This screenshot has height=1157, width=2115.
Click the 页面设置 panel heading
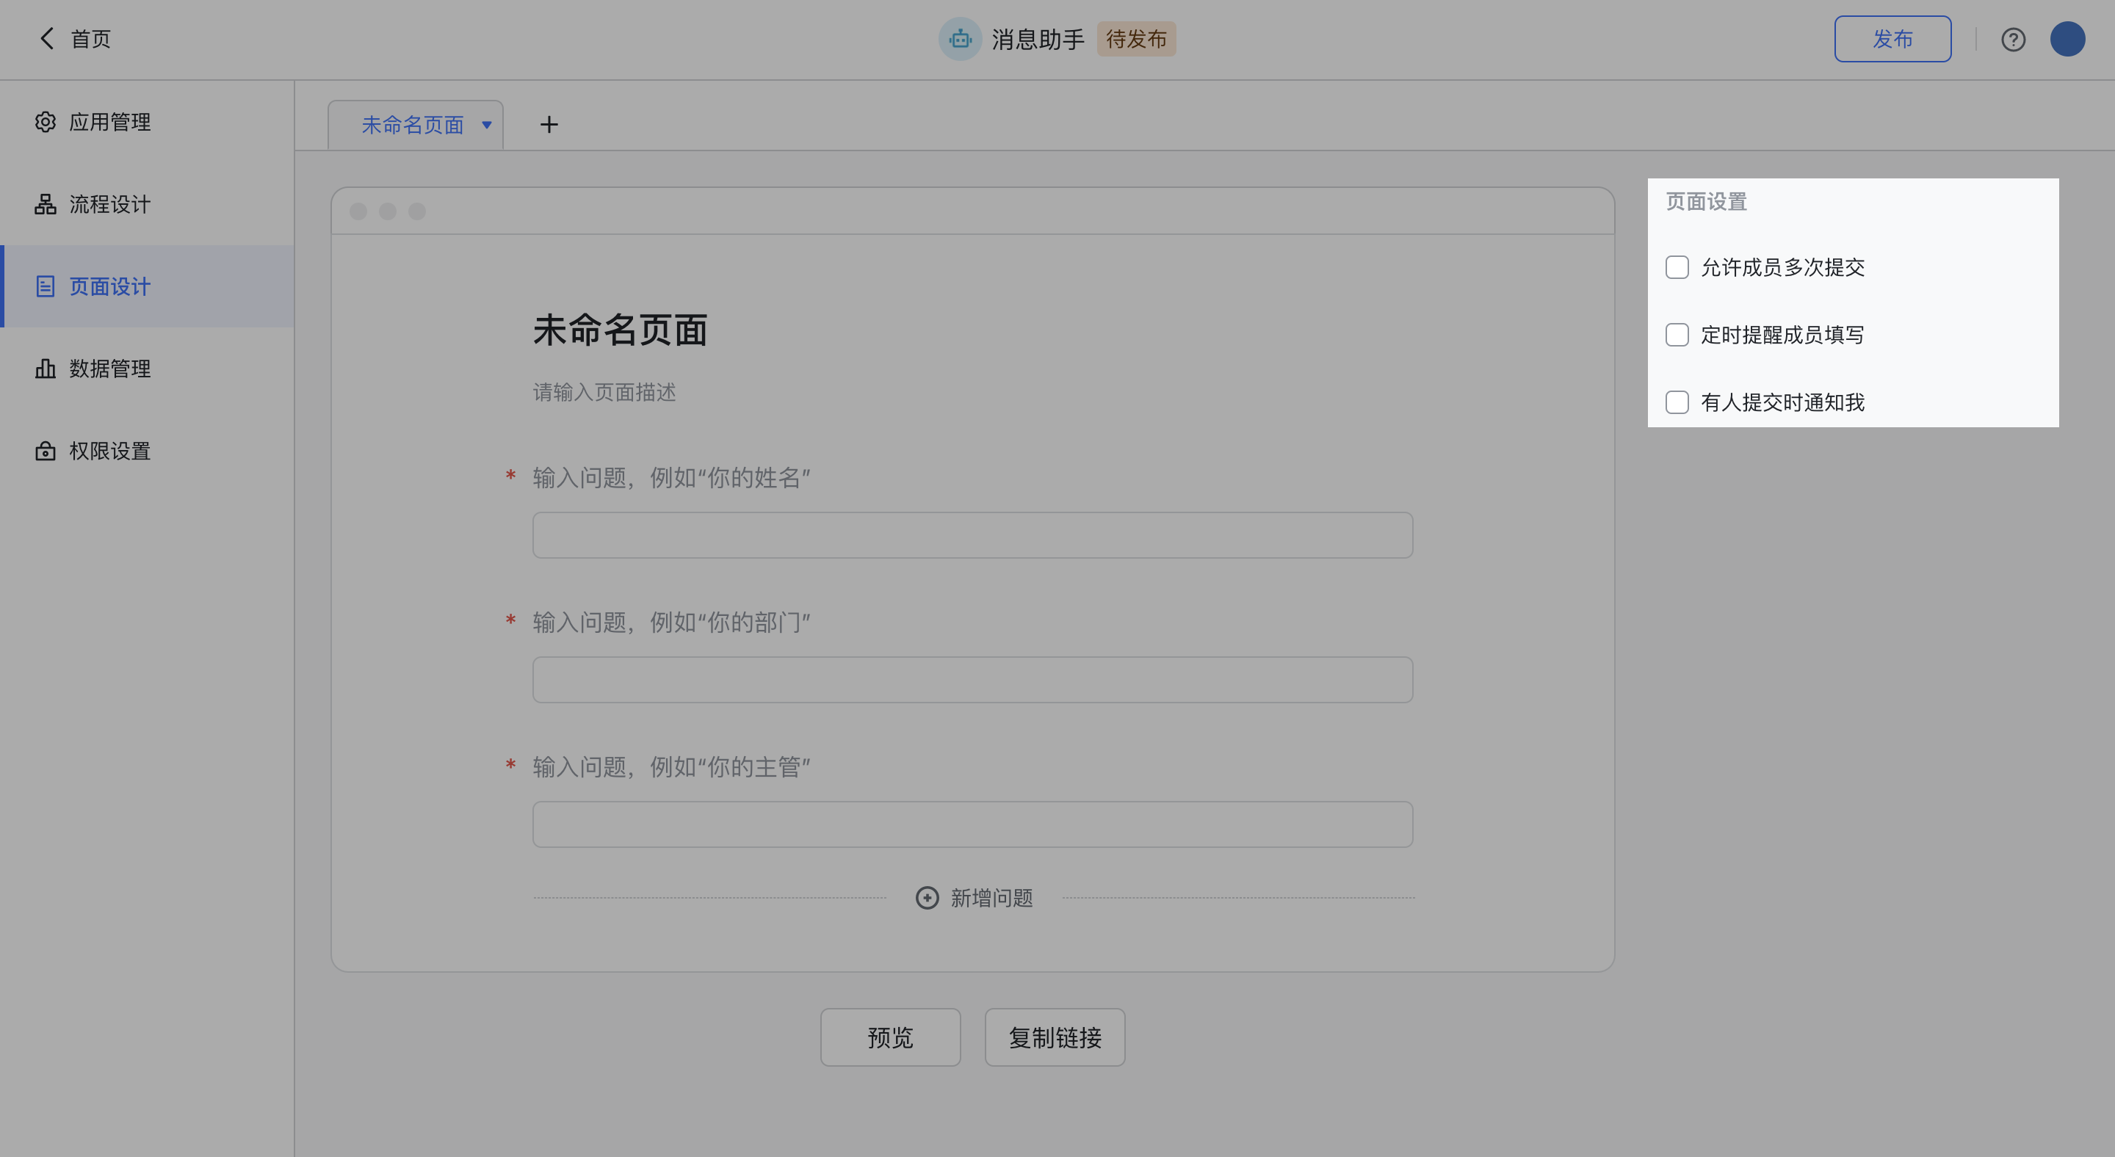pyautogui.click(x=1705, y=202)
